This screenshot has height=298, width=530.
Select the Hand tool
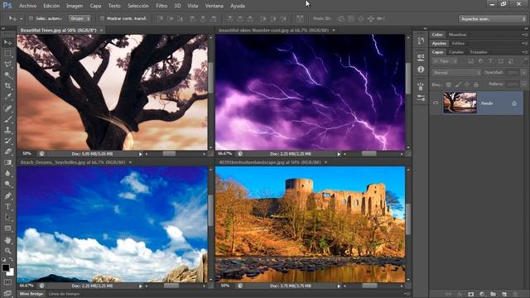tap(7, 240)
